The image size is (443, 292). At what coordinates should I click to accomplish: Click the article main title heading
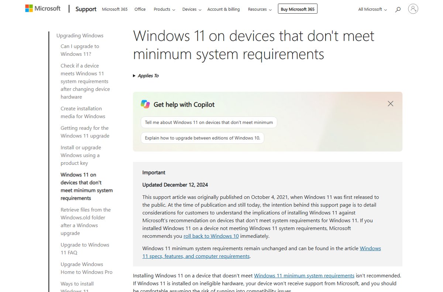(254, 45)
